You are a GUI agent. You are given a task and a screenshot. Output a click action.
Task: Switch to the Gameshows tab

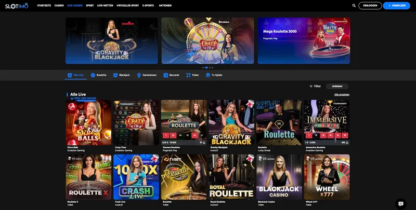(x=147, y=75)
